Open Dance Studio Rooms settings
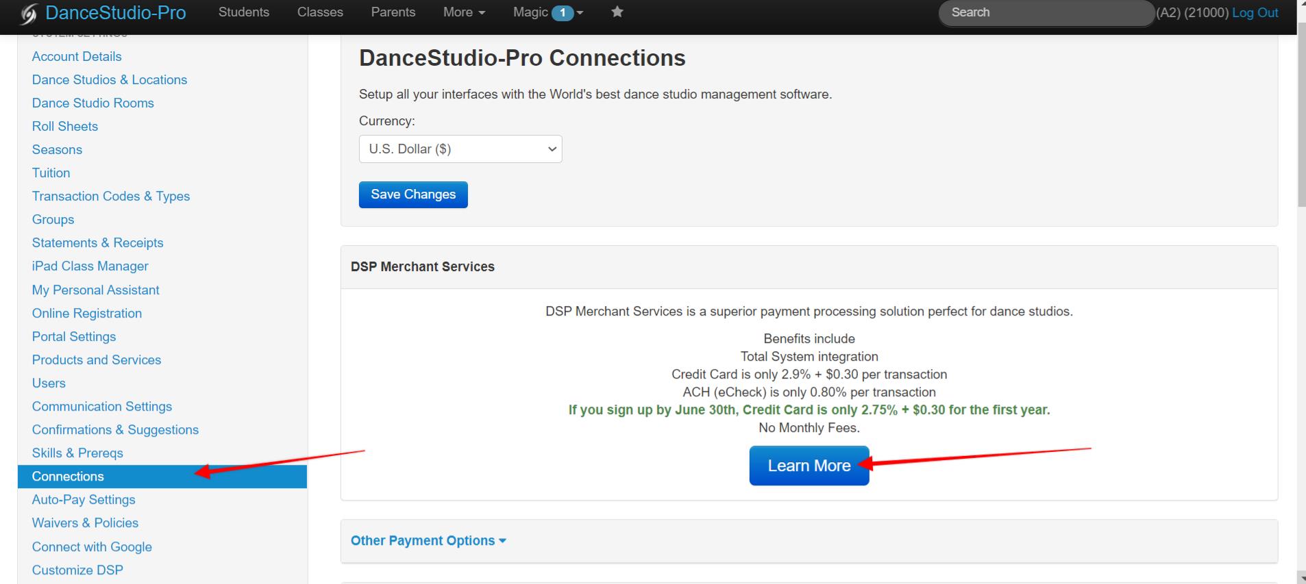1306x584 pixels. click(x=93, y=103)
